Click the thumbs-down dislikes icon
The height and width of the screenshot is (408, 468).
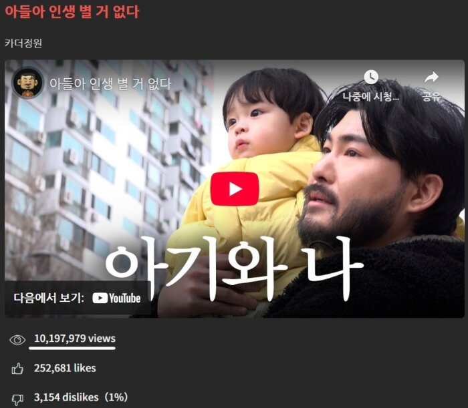coord(17,399)
